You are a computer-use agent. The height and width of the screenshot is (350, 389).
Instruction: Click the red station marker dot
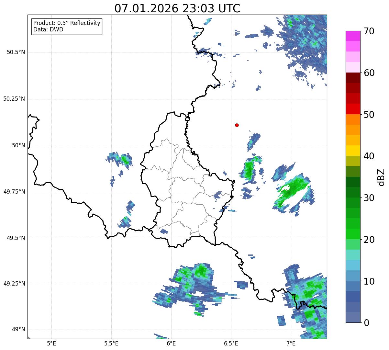237,125
